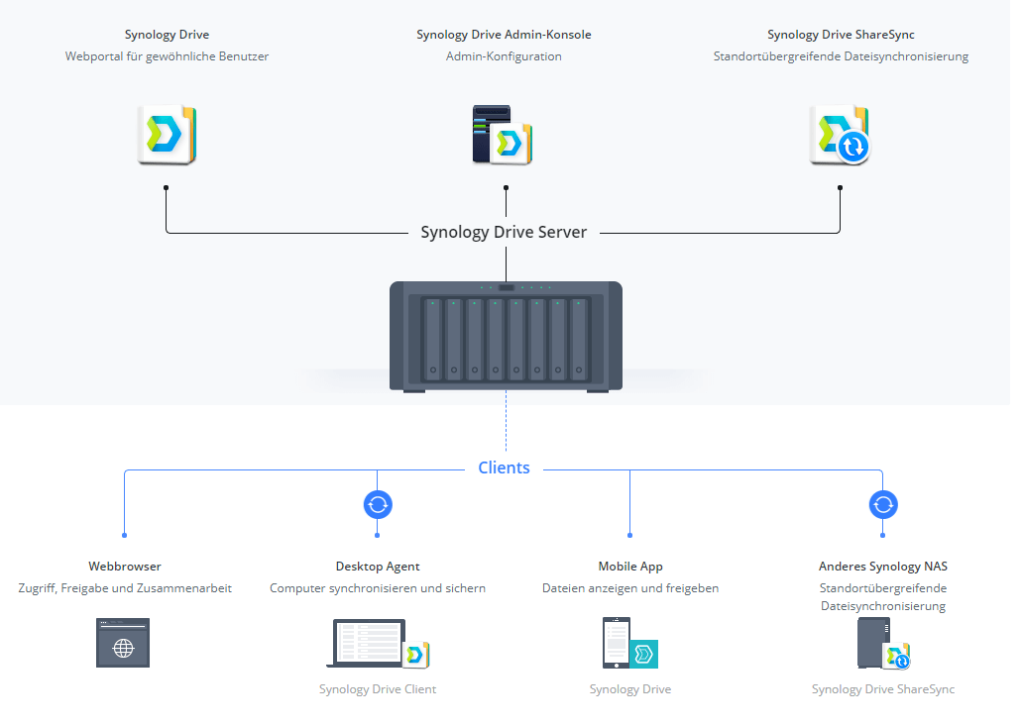The image size is (1022, 726).
Task: Click the 'Synology Drive Admin-Konsole' heading
Action: tap(504, 35)
